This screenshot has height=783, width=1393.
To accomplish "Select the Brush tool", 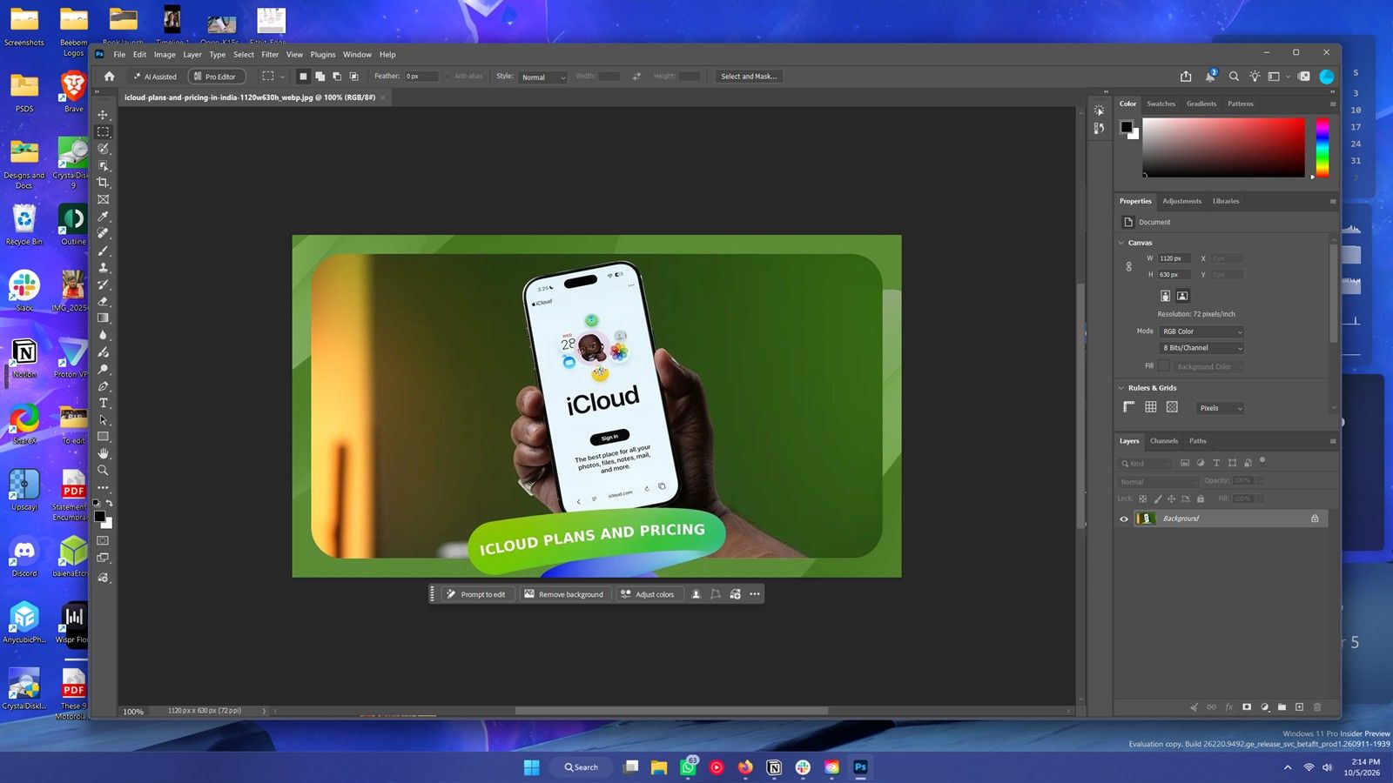I will tap(103, 251).
